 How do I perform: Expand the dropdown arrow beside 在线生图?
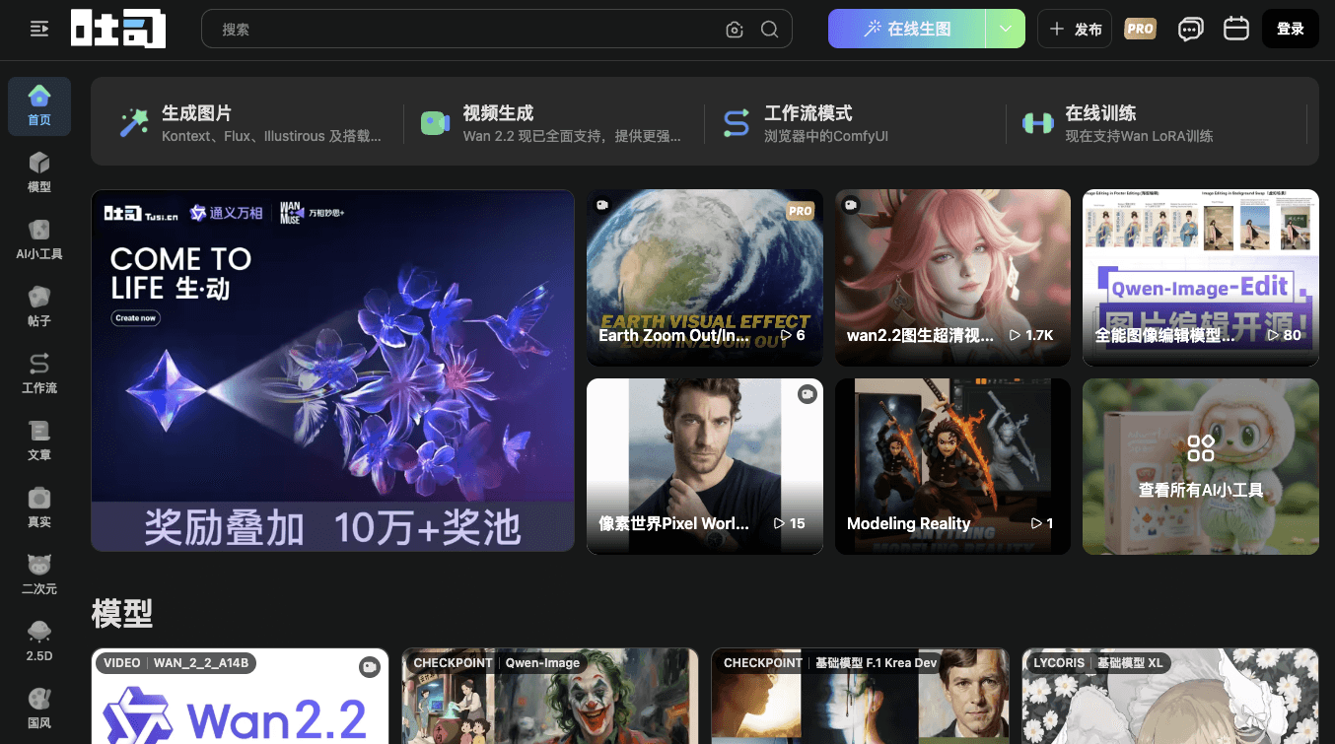pyautogui.click(x=1006, y=29)
